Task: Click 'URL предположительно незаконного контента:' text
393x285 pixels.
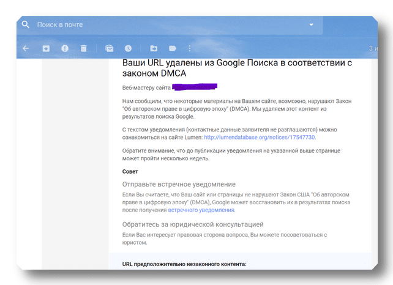Action: click(x=184, y=264)
